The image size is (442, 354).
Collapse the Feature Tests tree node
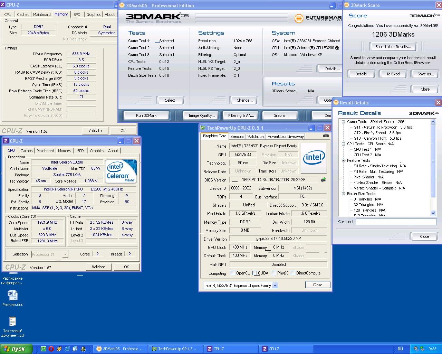click(x=344, y=160)
